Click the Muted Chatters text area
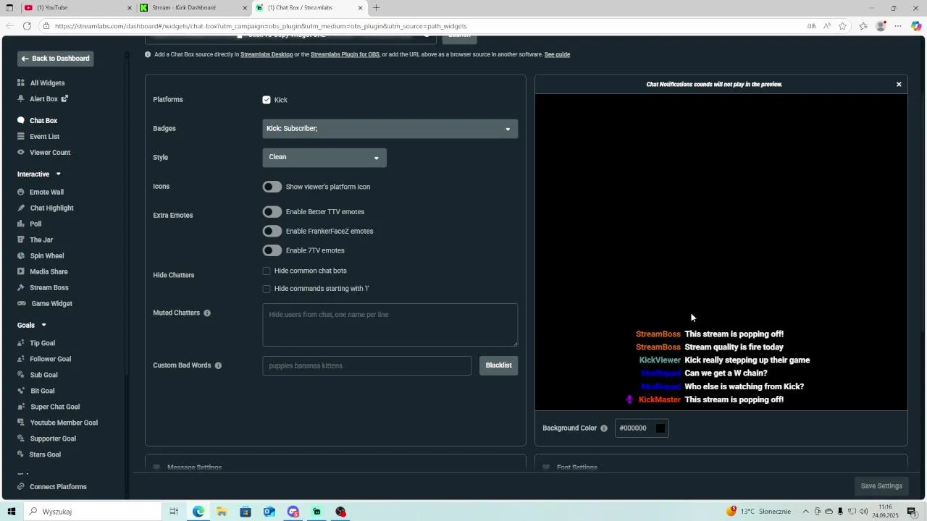 point(390,325)
